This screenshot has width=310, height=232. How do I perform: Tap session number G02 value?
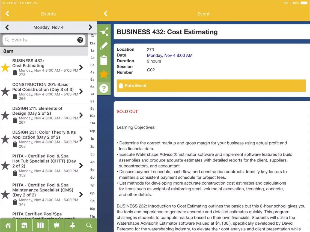tap(151, 70)
